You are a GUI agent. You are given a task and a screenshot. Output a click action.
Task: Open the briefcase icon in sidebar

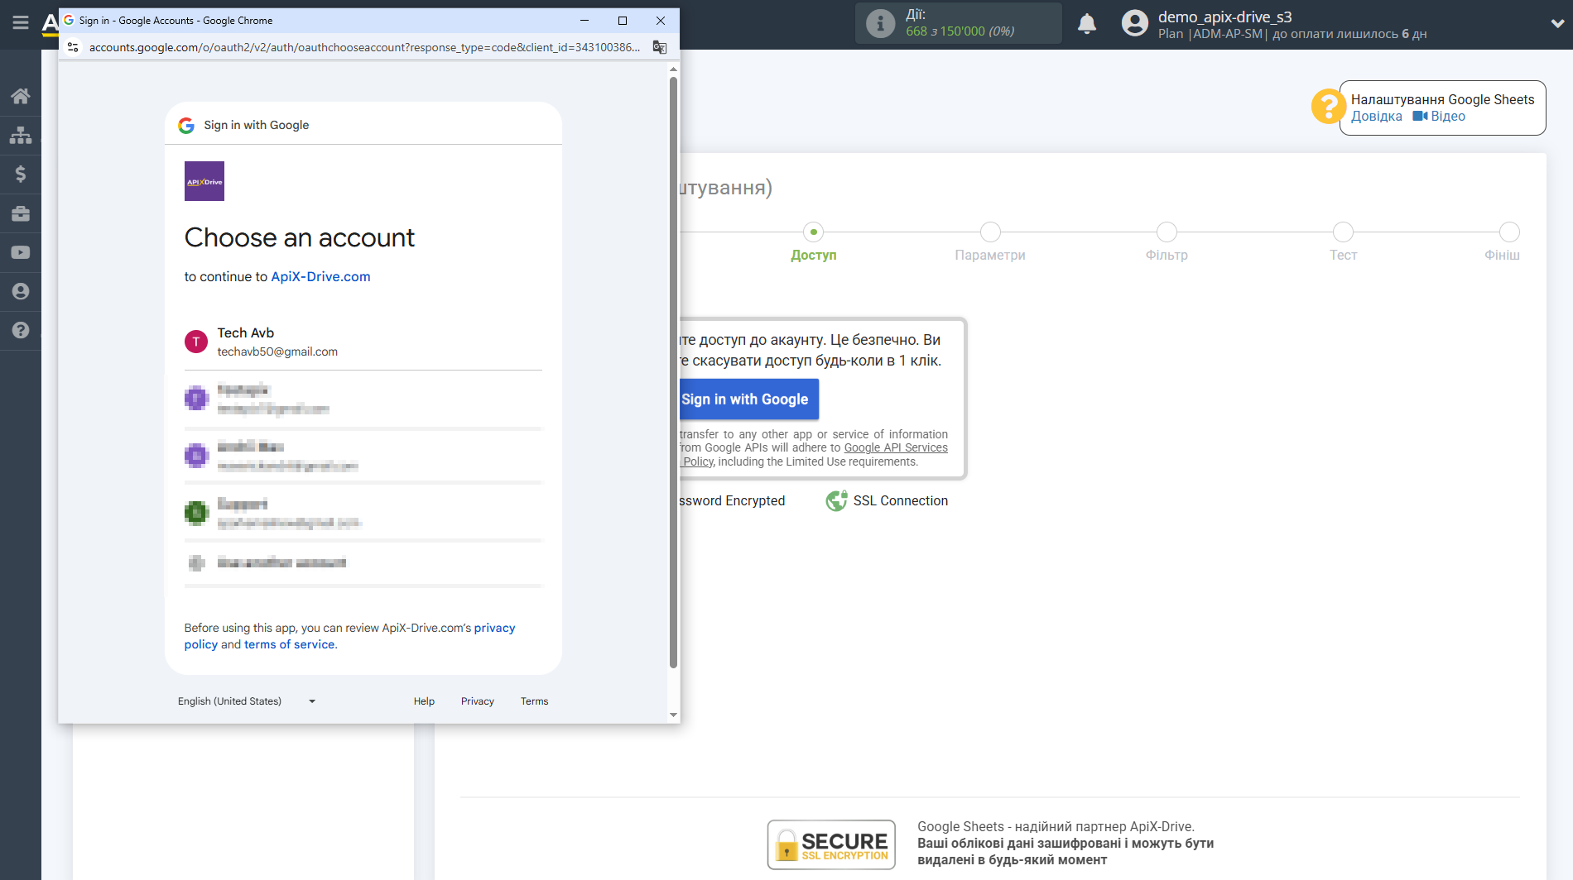(x=21, y=213)
